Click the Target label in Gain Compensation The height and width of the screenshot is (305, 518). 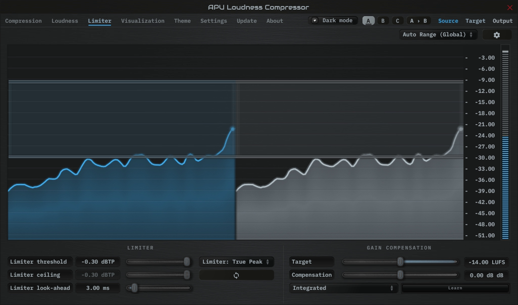pyautogui.click(x=312, y=262)
